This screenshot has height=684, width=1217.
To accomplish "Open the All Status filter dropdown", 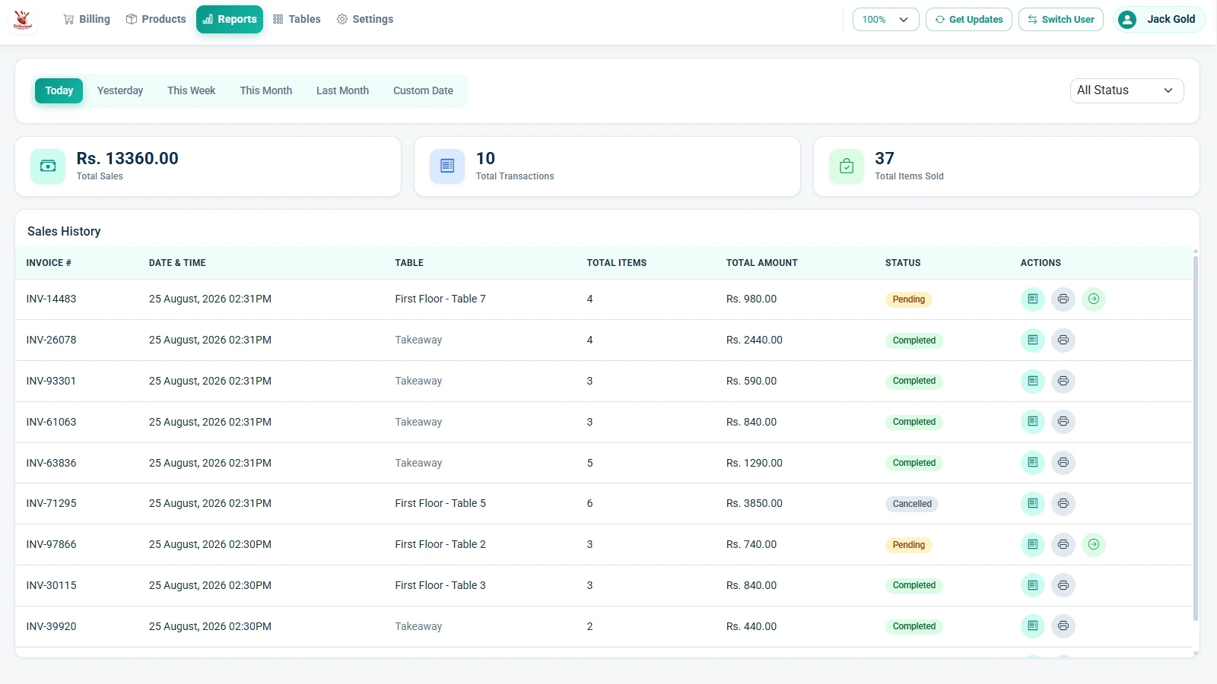I will [x=1126, y=90].
